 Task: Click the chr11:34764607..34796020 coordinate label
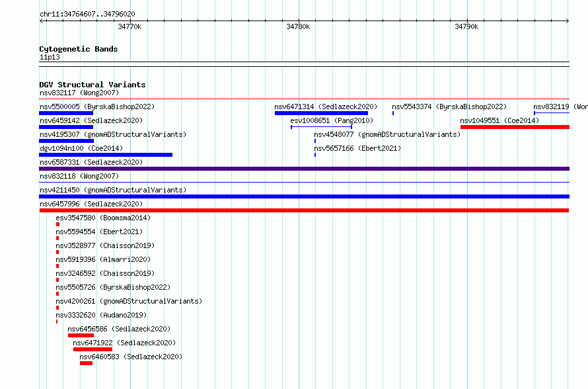(x=87, y=14)
